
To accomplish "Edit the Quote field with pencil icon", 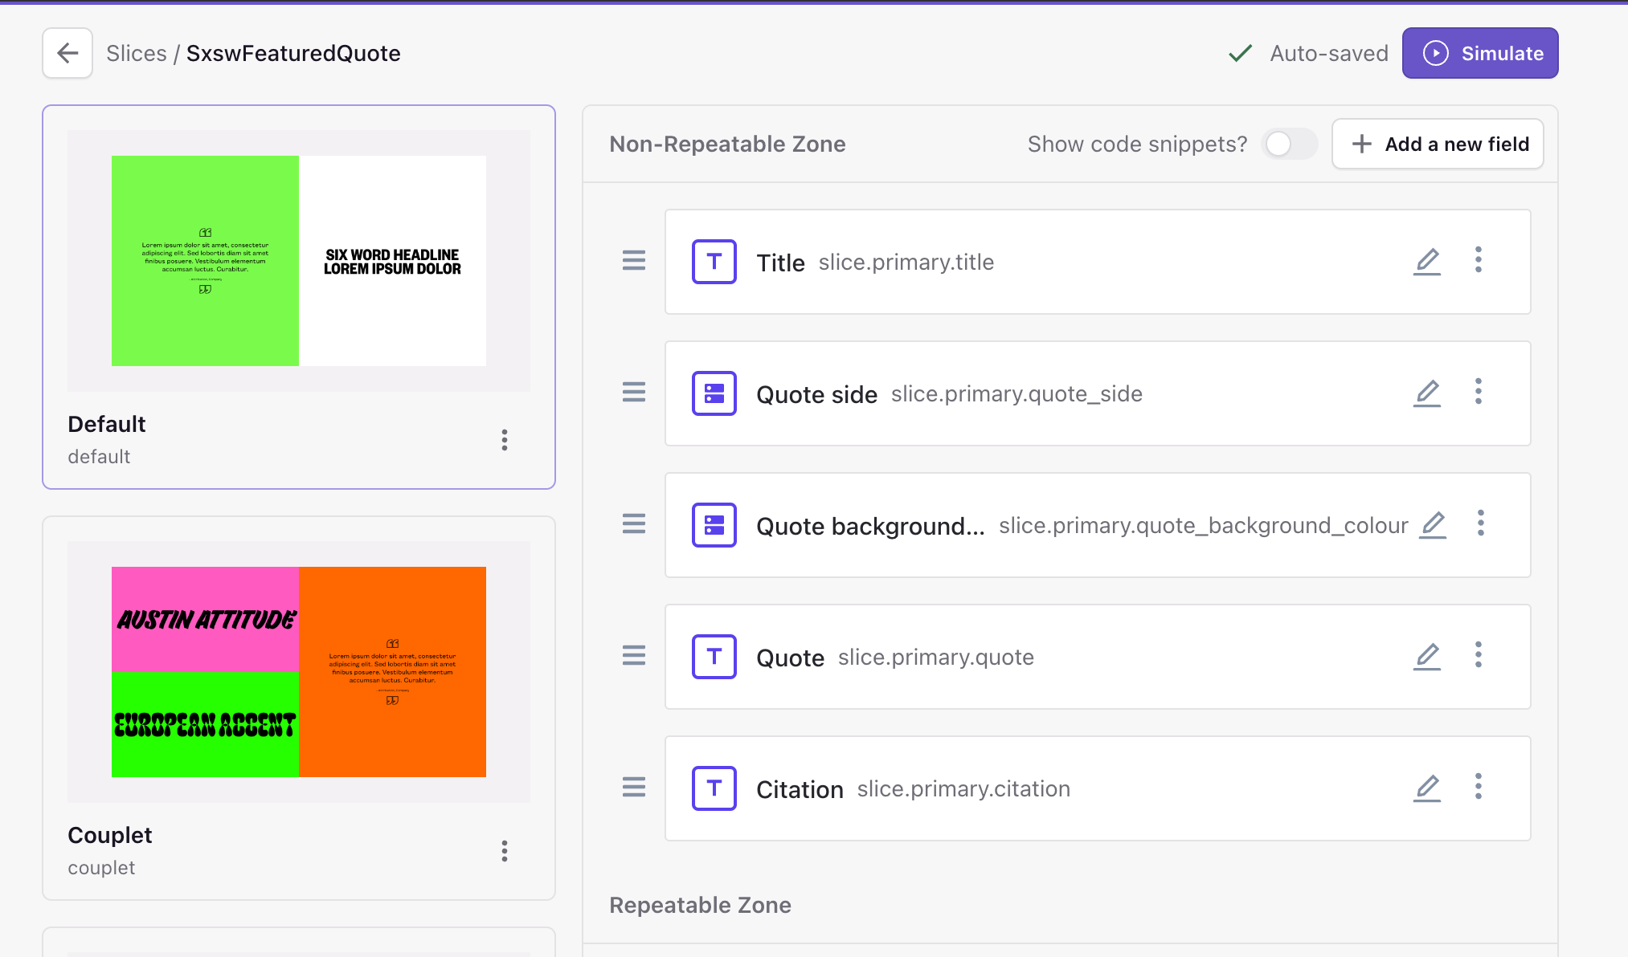I will (x=1427, y=657).
